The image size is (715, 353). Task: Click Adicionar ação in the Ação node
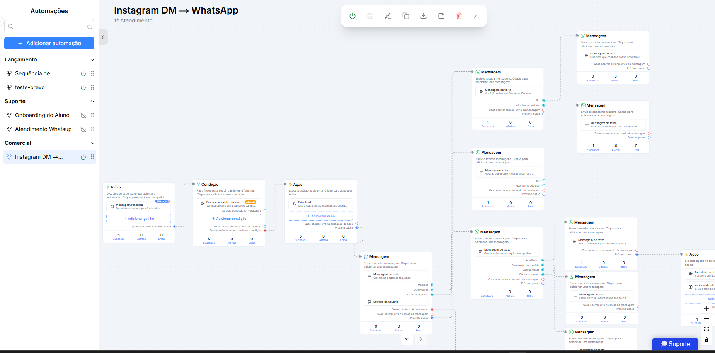(321, 216)
